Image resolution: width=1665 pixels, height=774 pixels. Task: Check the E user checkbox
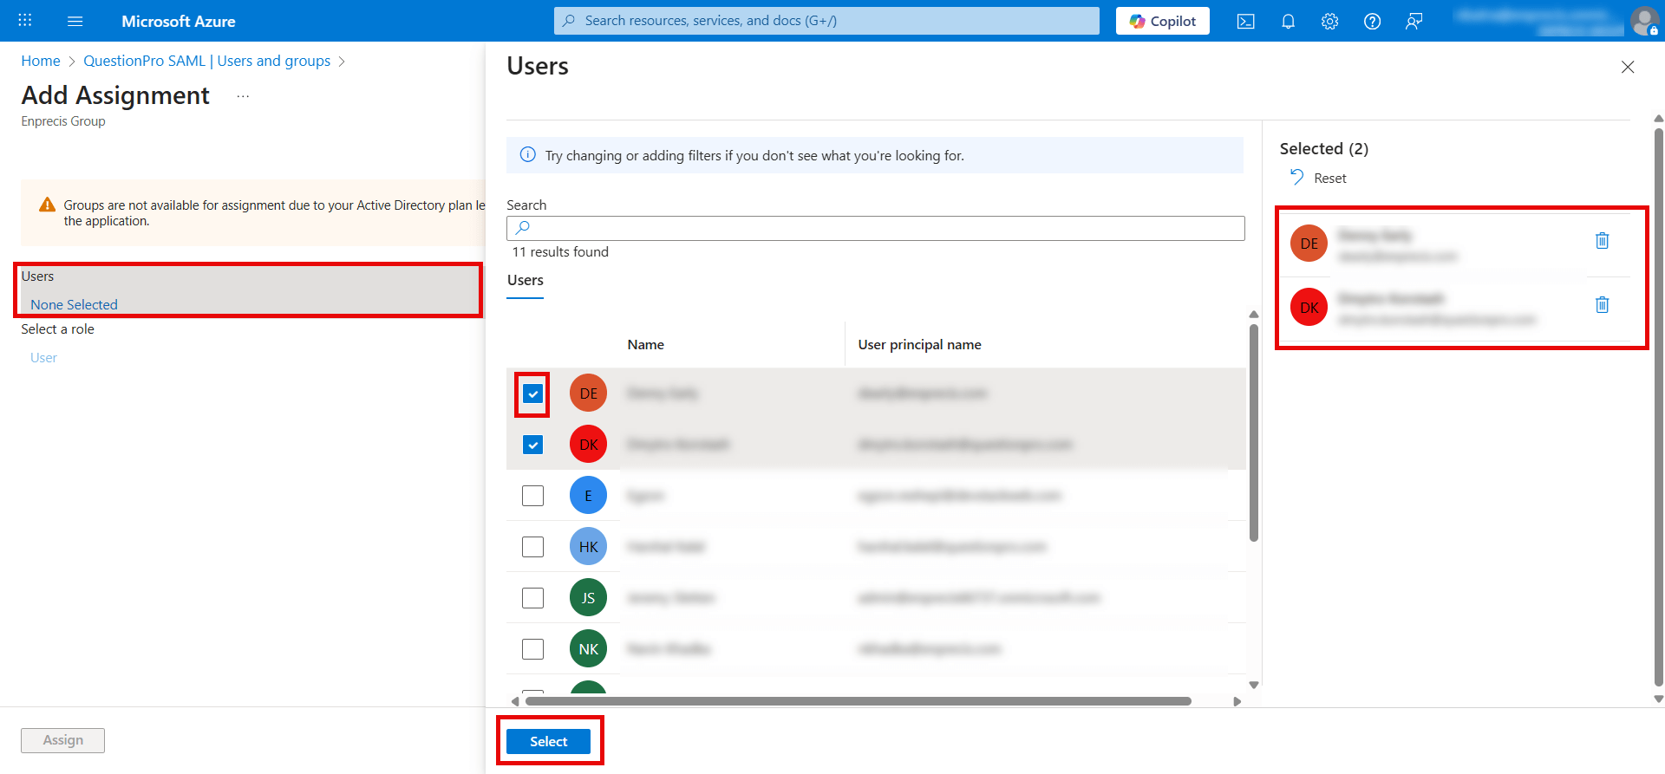point(532,496)
